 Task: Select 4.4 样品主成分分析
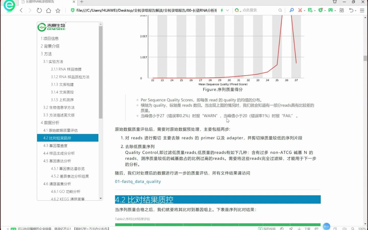(x=59, y=153)
